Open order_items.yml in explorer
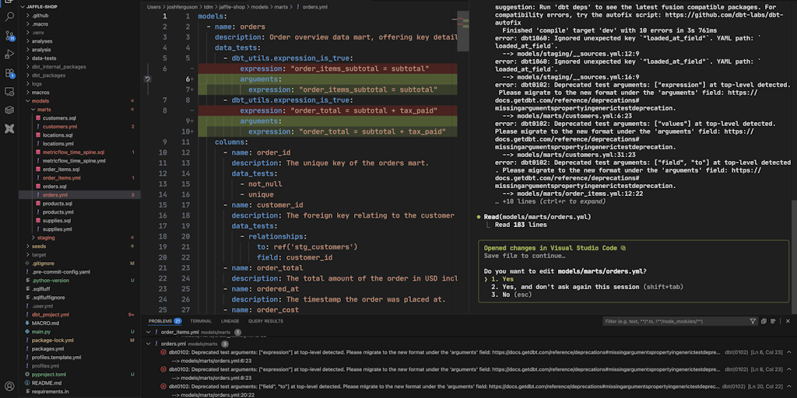 61,178
